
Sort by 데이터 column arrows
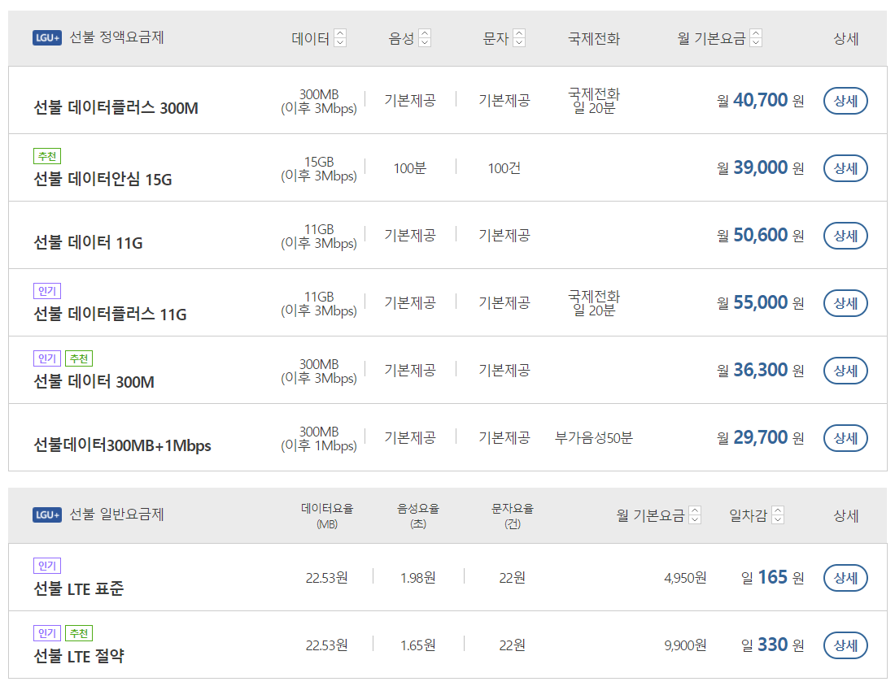click(340, 38)
